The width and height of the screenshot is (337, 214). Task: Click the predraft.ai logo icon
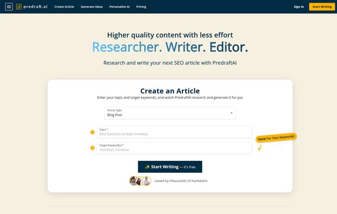pos(19,7)
